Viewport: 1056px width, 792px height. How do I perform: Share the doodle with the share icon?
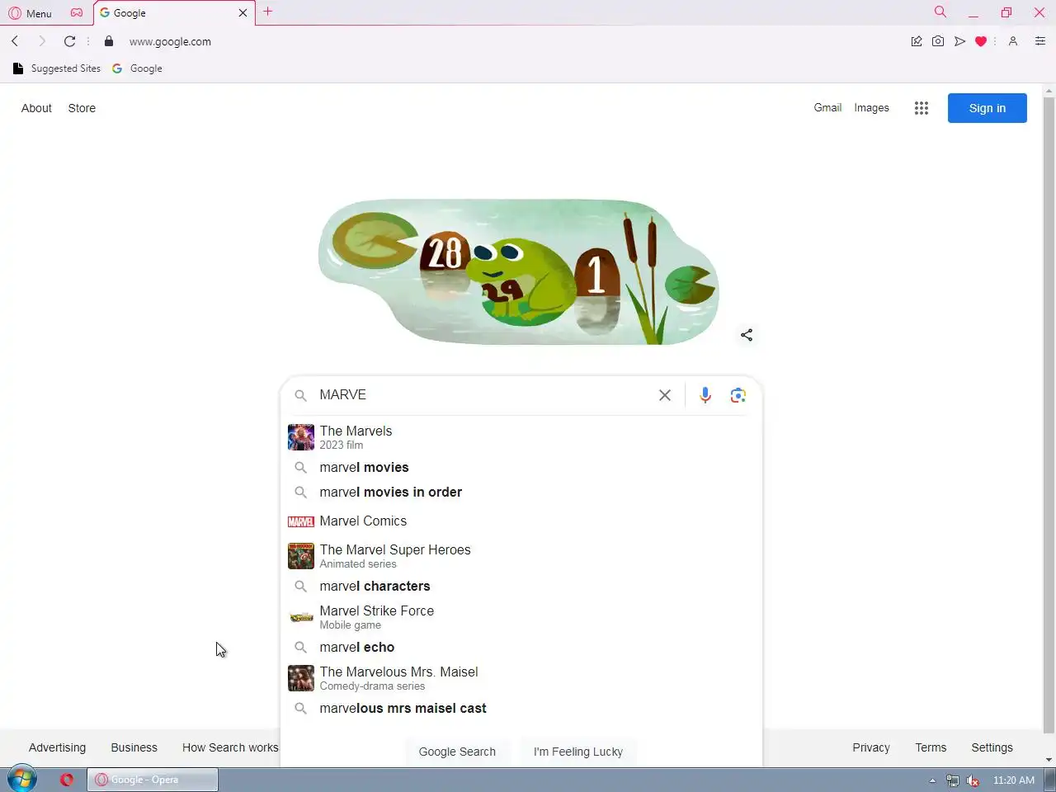tap(747, 335)
